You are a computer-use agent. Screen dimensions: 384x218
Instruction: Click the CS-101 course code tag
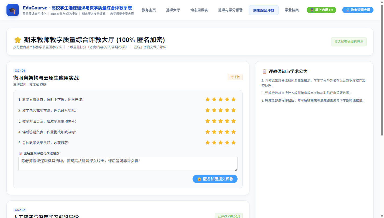[x=20, y=71]
